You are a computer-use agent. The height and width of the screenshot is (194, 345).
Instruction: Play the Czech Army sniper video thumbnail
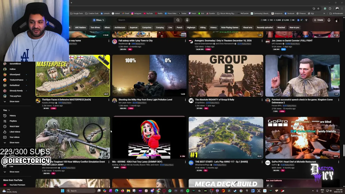pos(73,138)
